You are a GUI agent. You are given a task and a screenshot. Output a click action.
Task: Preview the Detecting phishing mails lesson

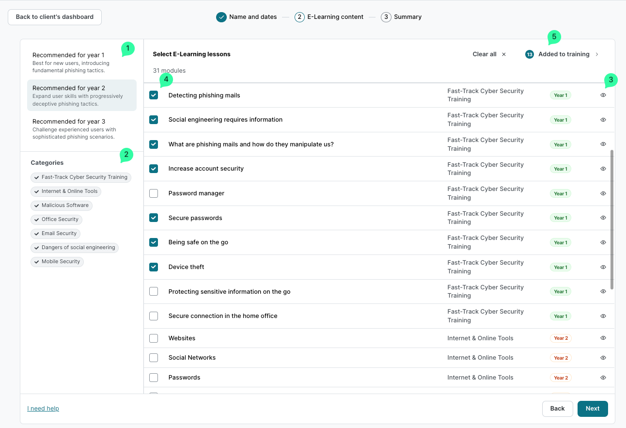pos(603,95)
